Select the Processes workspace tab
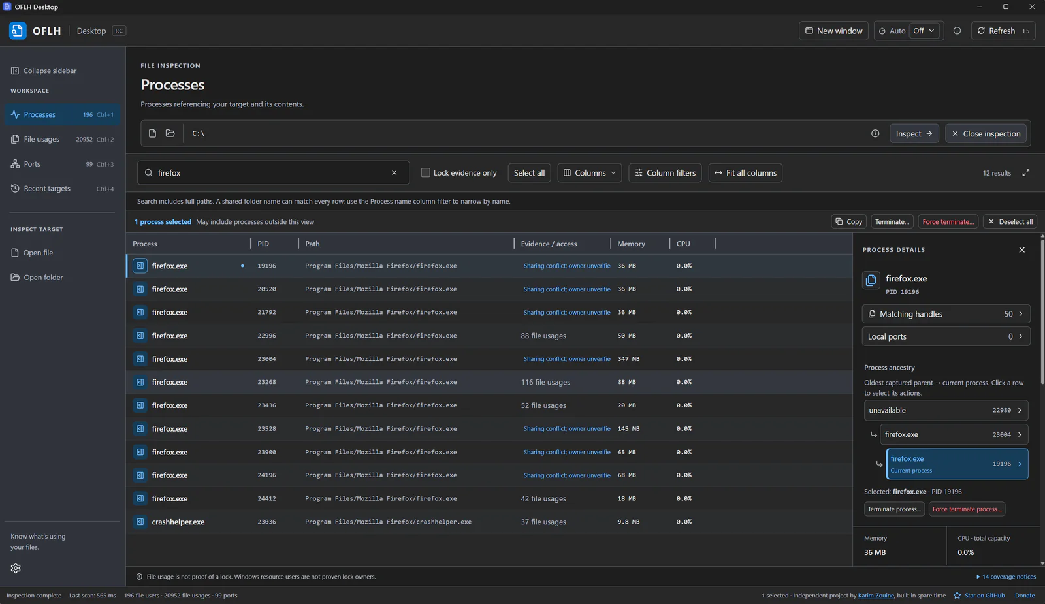 click(x=62, y=114)
